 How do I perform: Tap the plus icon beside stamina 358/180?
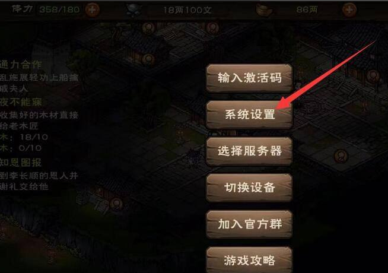pos(93,10)
